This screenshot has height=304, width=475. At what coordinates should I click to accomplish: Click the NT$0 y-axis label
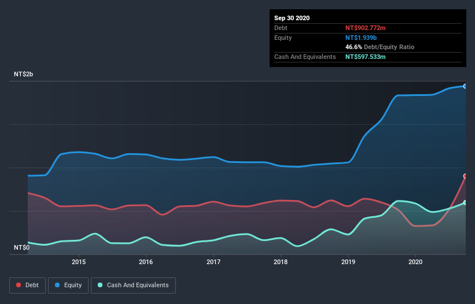22,247
